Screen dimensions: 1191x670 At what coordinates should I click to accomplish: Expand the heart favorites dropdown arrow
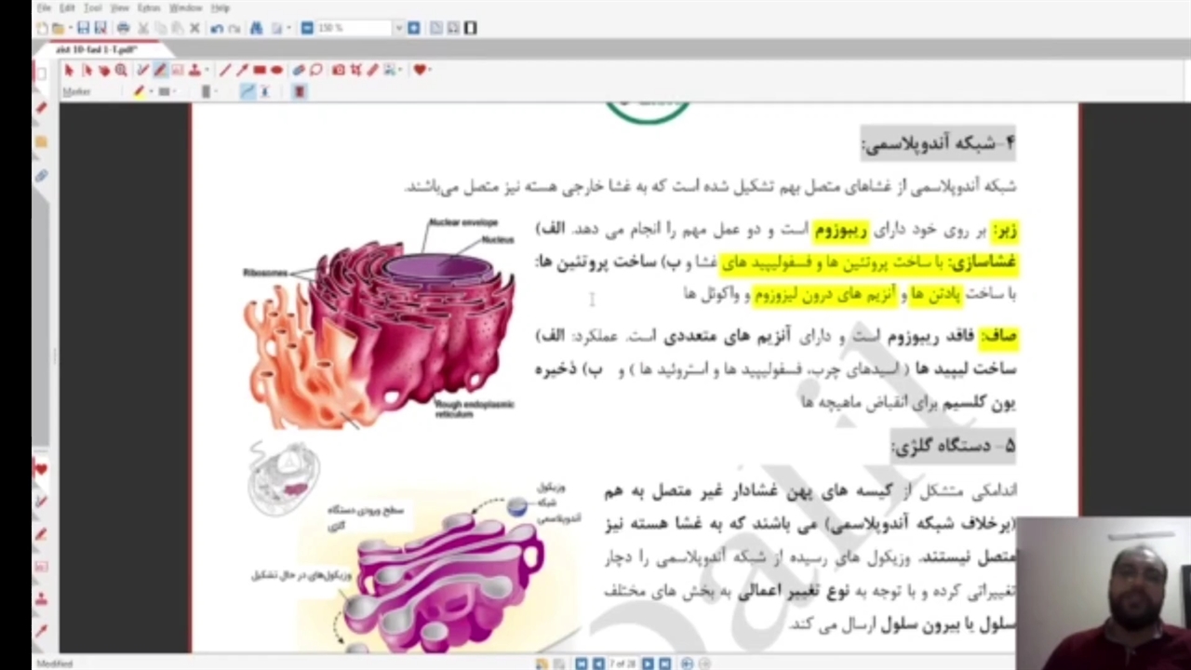432,71
